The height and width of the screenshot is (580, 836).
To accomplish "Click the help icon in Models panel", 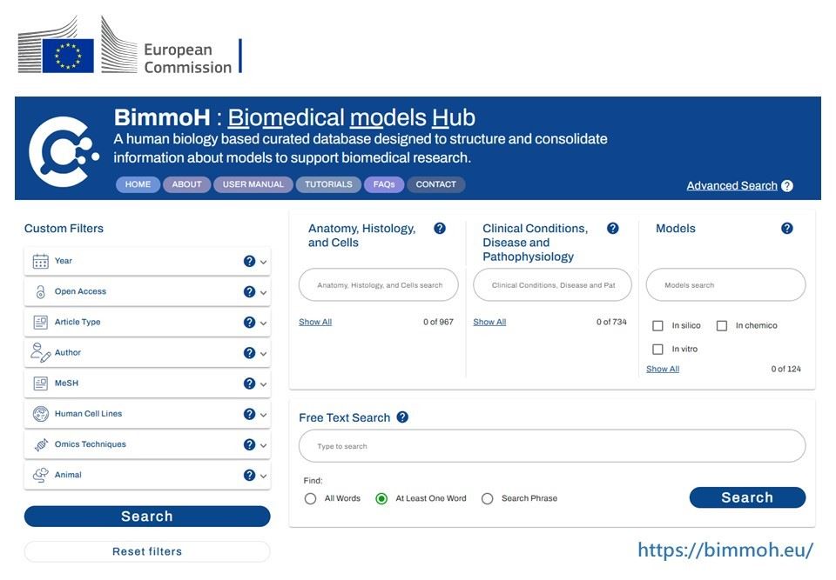I will coord(787,229).
